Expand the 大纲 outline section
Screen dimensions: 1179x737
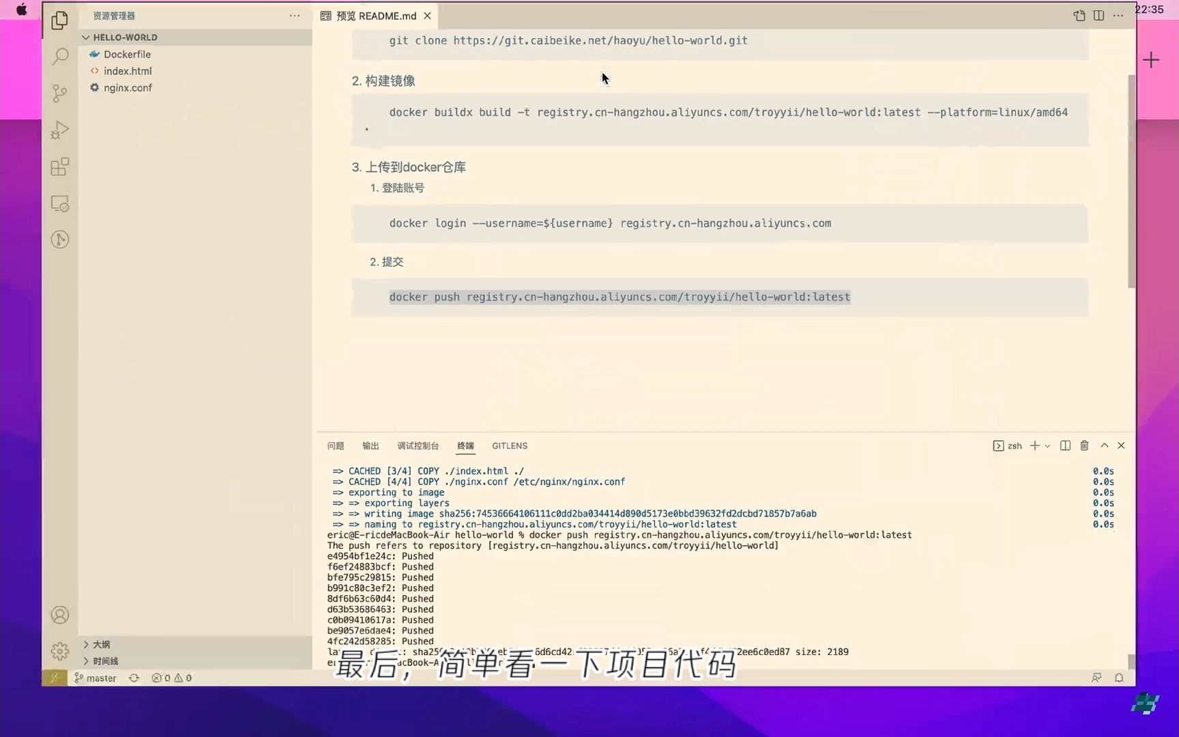coord(196,644)
